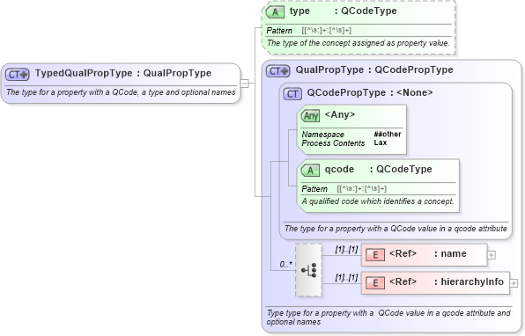Expand the name element reference
This screenshot has height=336, width=525.
coord(492,255)
